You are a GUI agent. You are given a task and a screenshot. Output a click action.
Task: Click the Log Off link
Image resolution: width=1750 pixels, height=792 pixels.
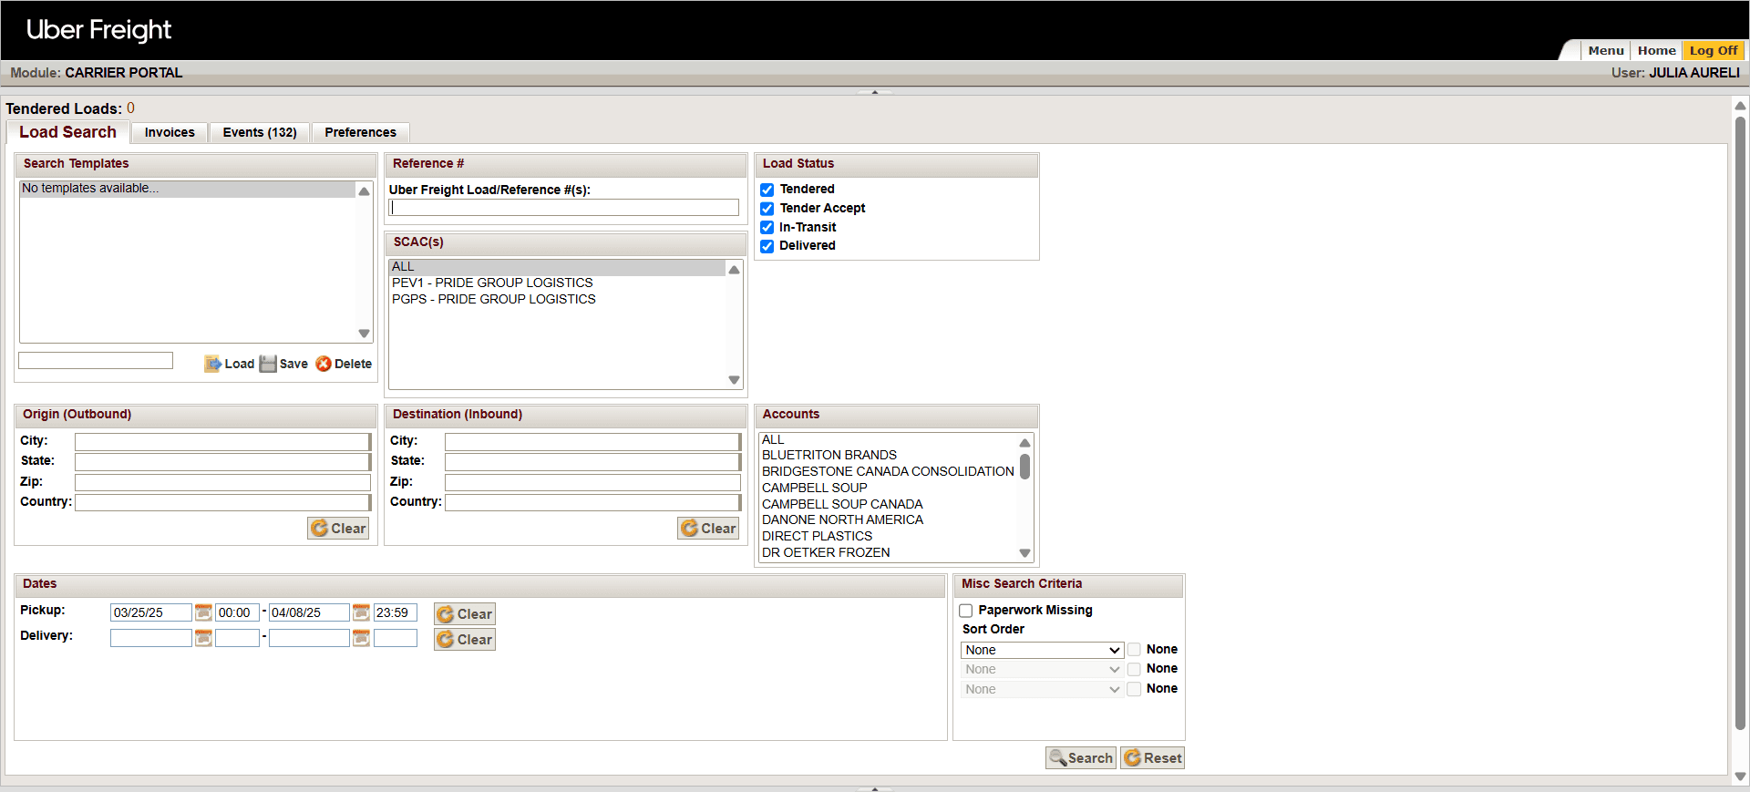click(x=1714, y=50)
